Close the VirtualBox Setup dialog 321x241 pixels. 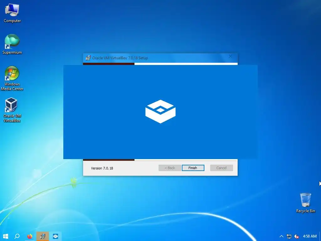(x=230, y=56)
